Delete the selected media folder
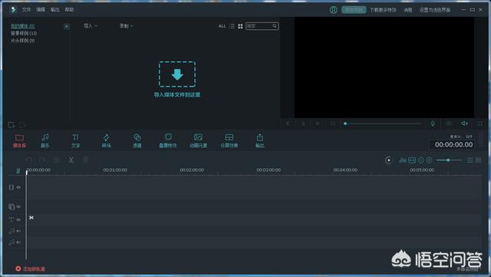 coord(22,125)
